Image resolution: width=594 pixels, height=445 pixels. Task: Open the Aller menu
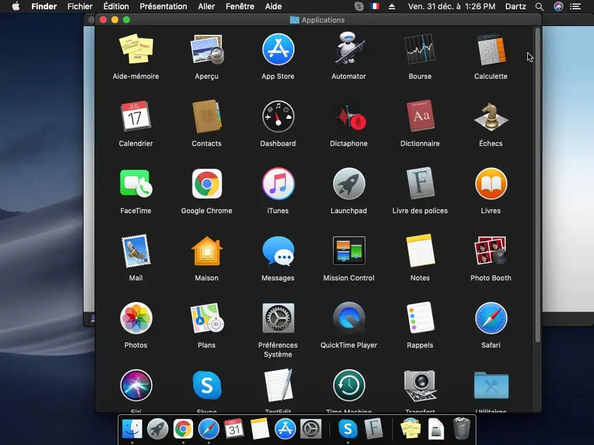tap(207, 6)
